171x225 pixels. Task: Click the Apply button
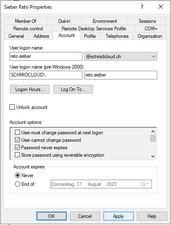pyautogui.click(x=118, y=216)
